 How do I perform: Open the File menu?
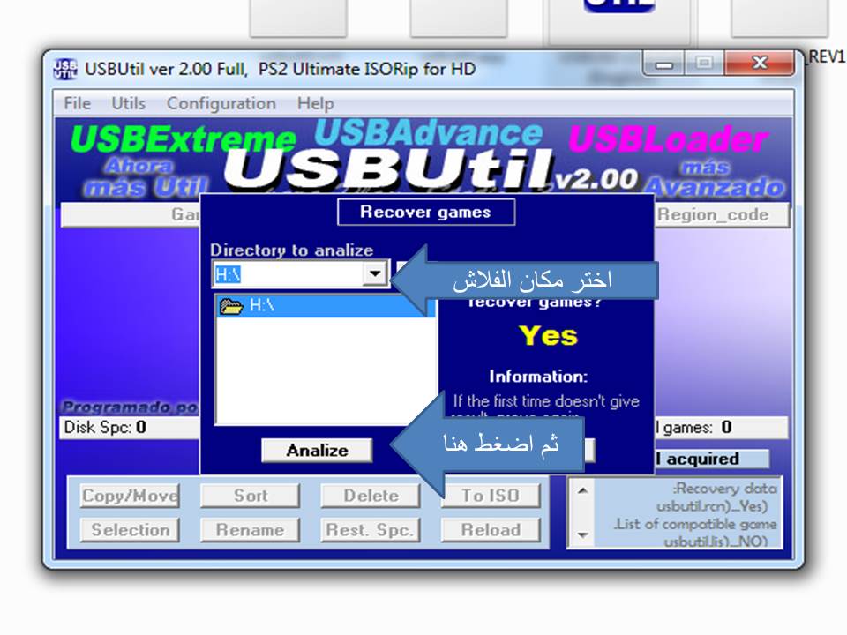78,103
